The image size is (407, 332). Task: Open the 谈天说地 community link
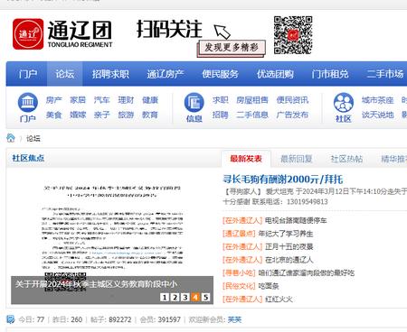[x=378, y=115]
